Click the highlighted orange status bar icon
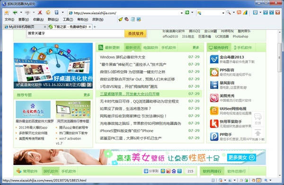 pyautogui.click(x=258, y=180)
